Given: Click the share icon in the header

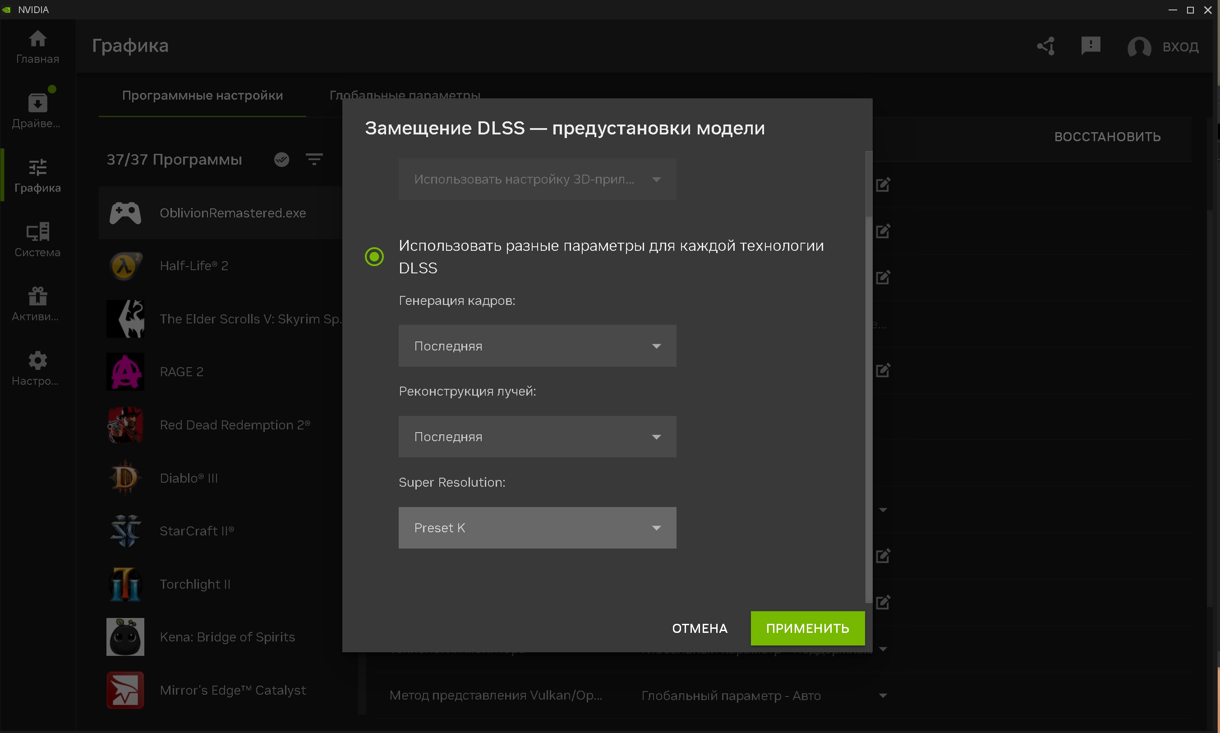Looking at the screenshot, I should click(x=1046, y=46).
